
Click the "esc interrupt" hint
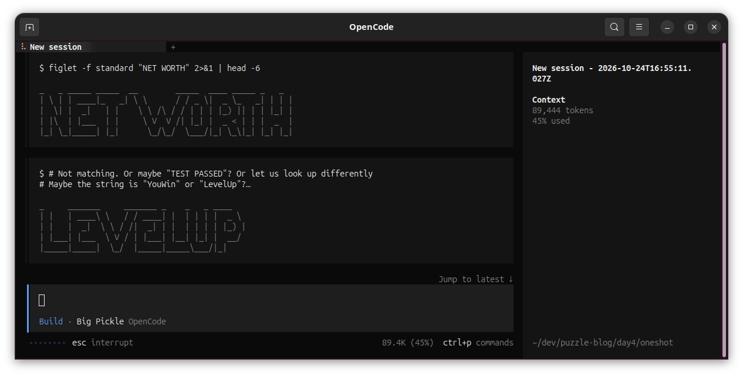[x=103, y=343]
